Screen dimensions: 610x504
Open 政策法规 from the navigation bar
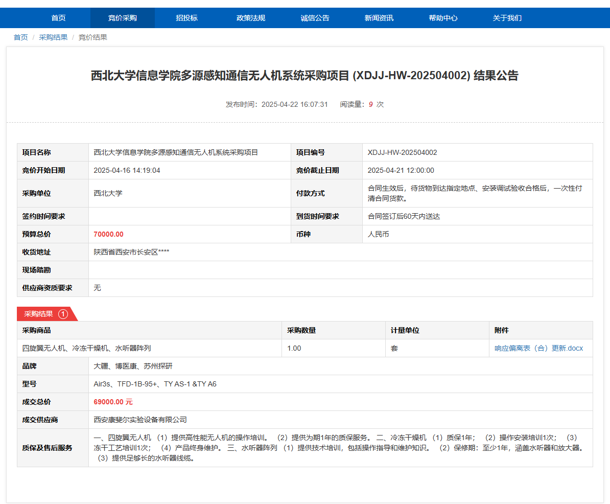click(251, 18)
